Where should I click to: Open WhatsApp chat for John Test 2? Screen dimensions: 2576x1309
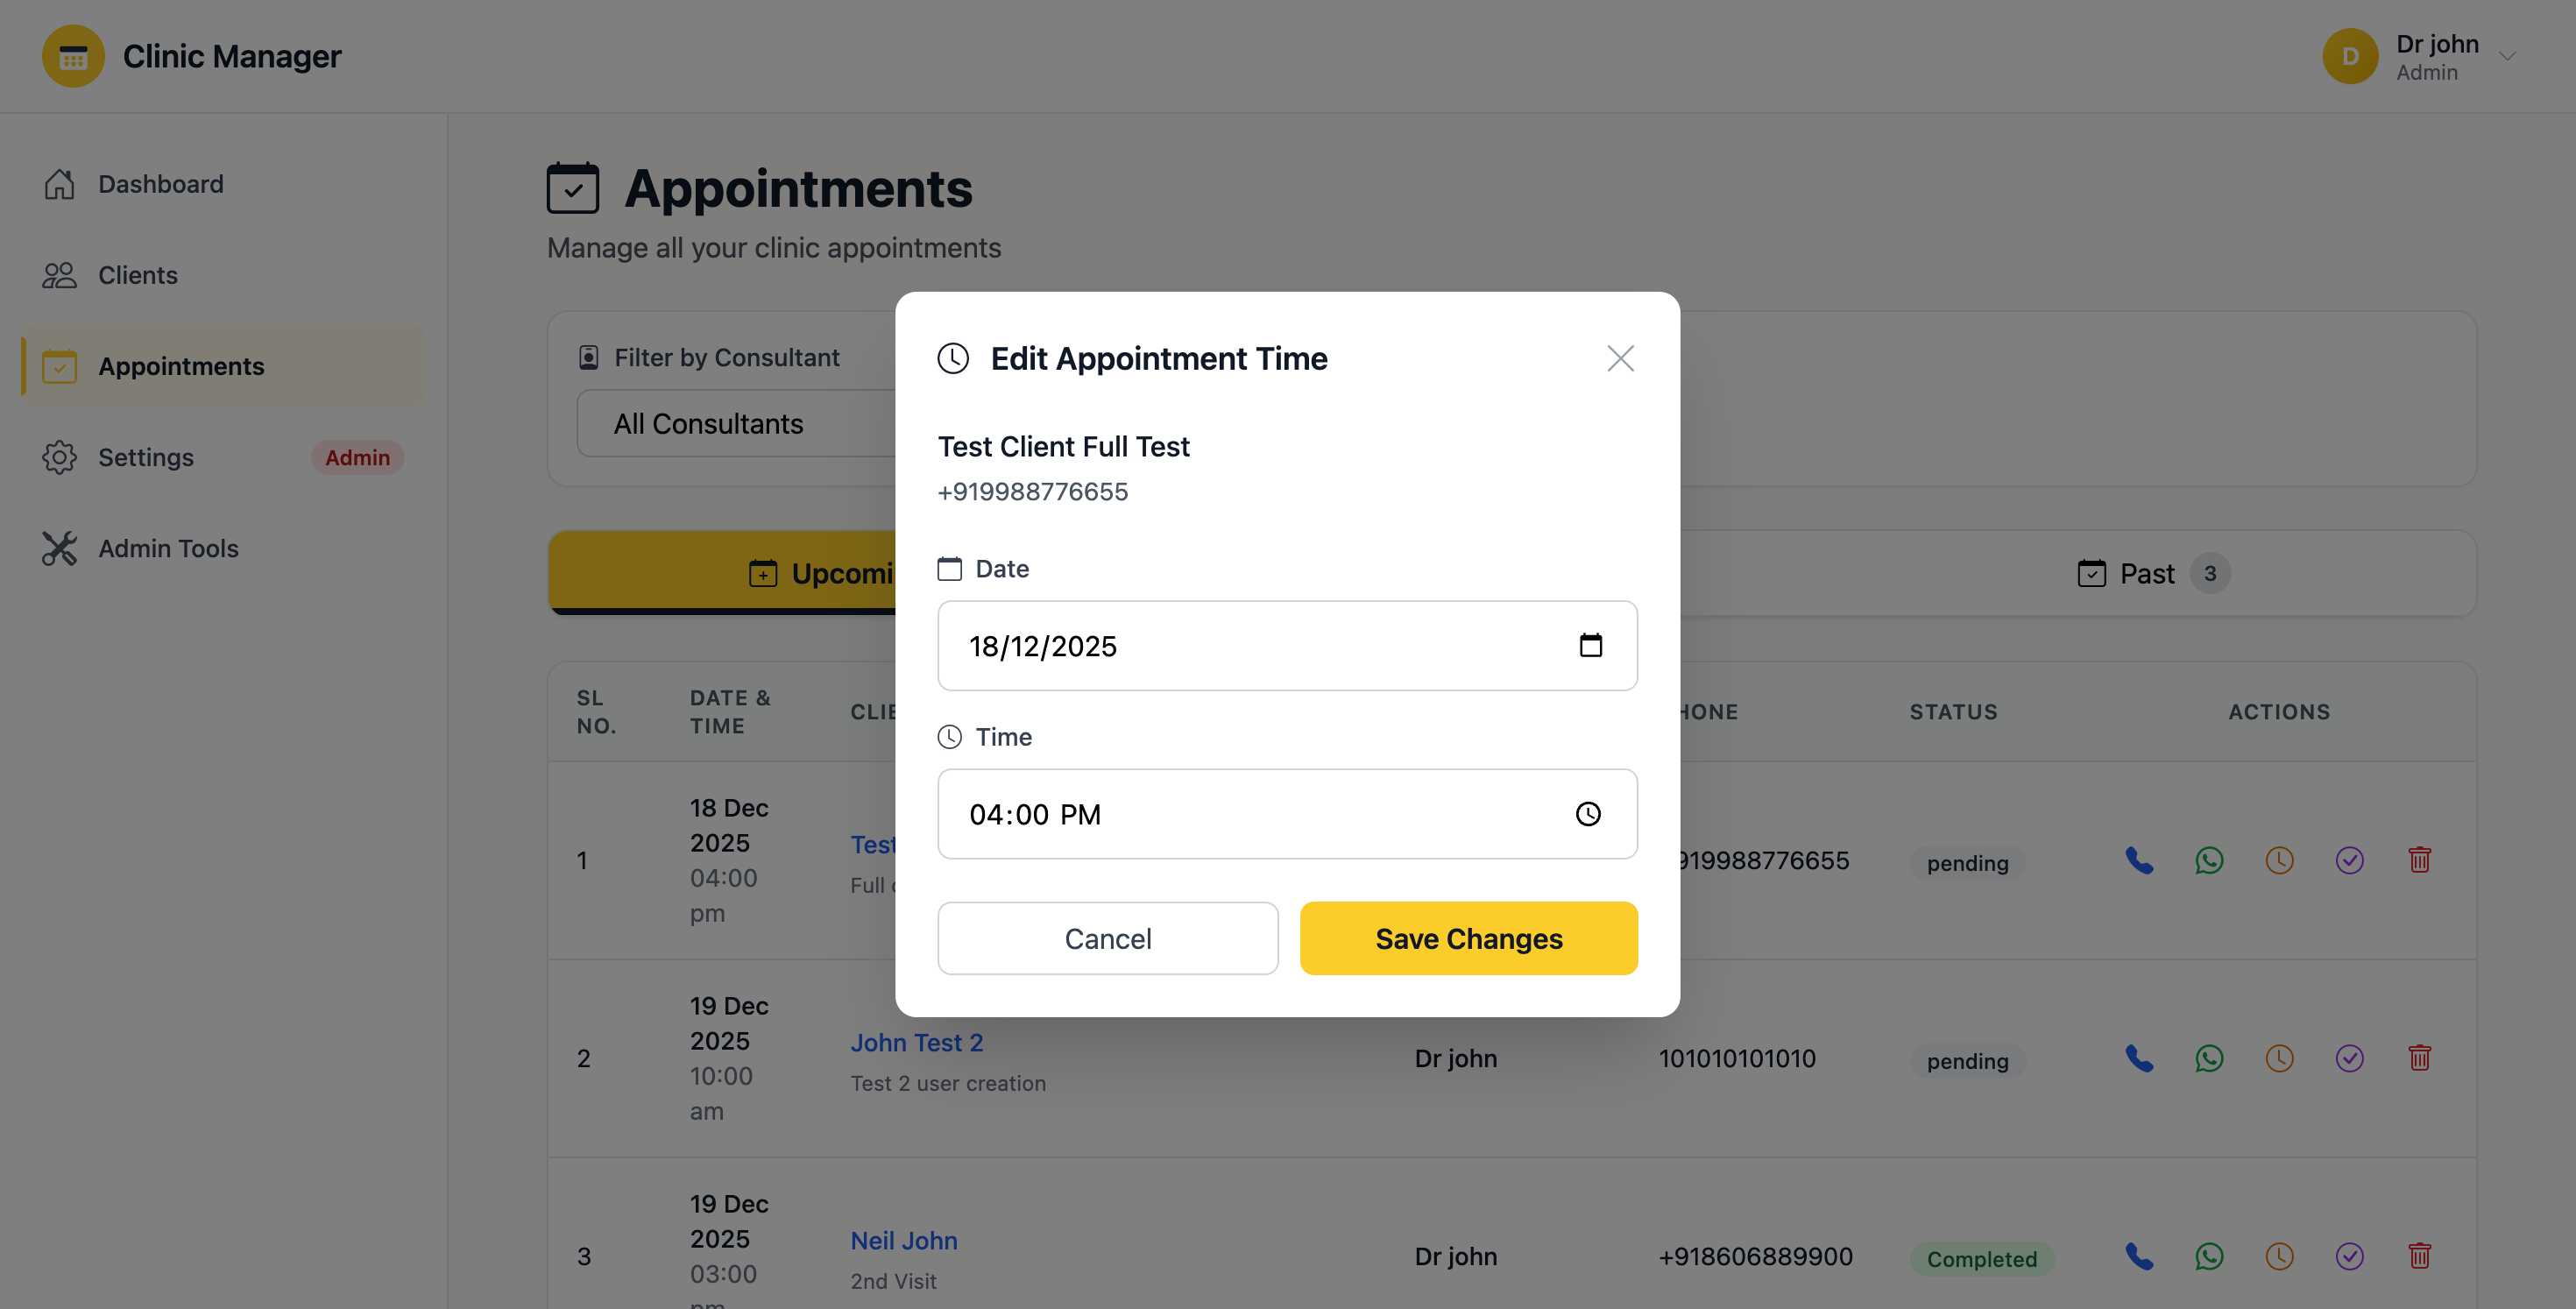(2209, 1058)
